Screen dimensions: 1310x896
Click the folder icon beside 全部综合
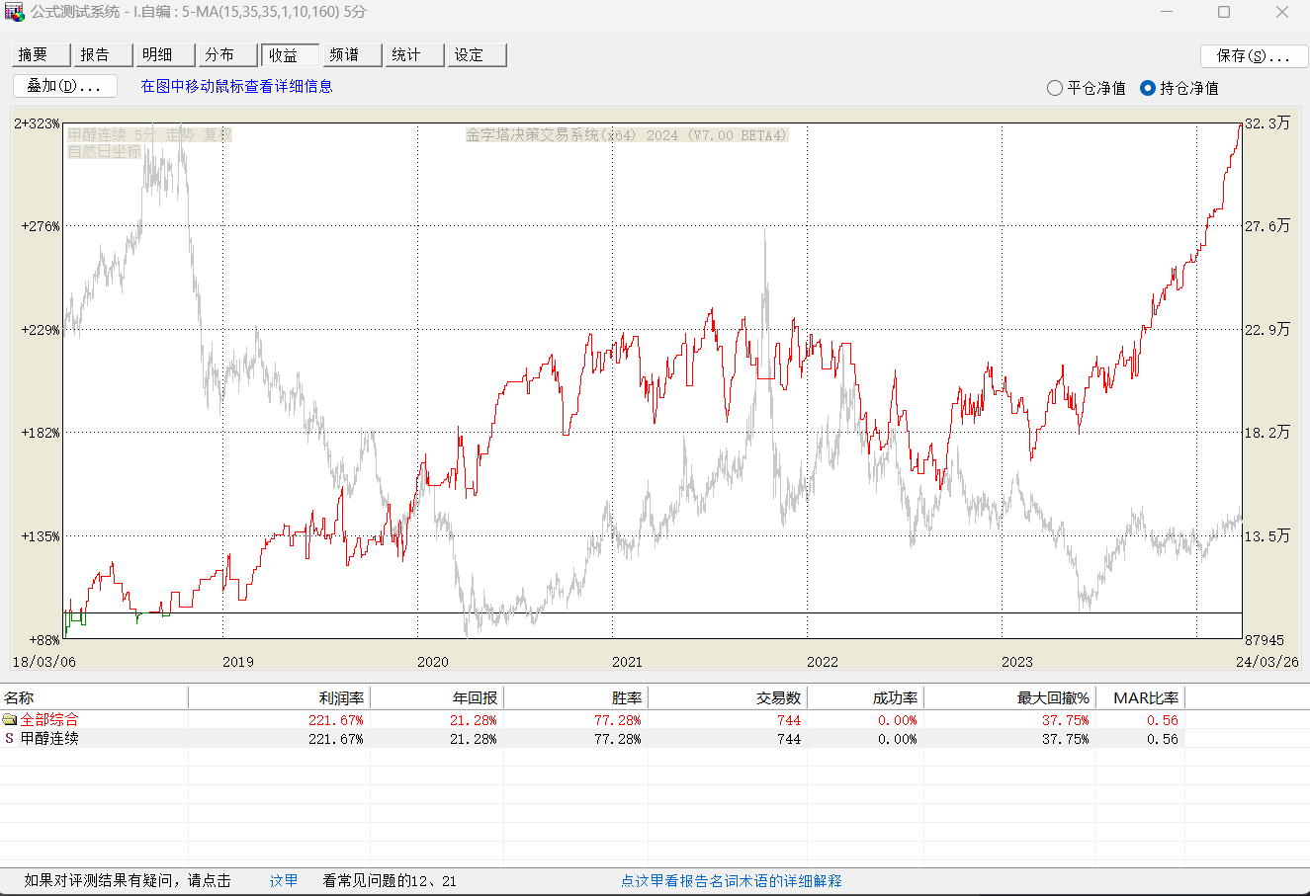click(x=10, y=720)
